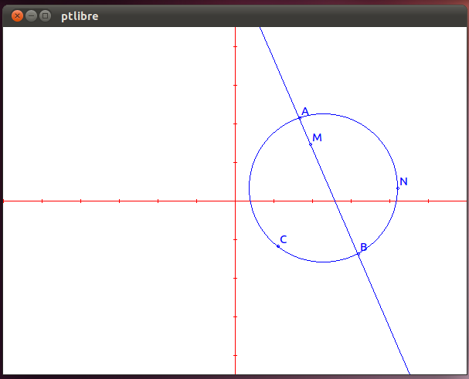
Task: Click the label letter C
Action: click(x=284, y=239)
